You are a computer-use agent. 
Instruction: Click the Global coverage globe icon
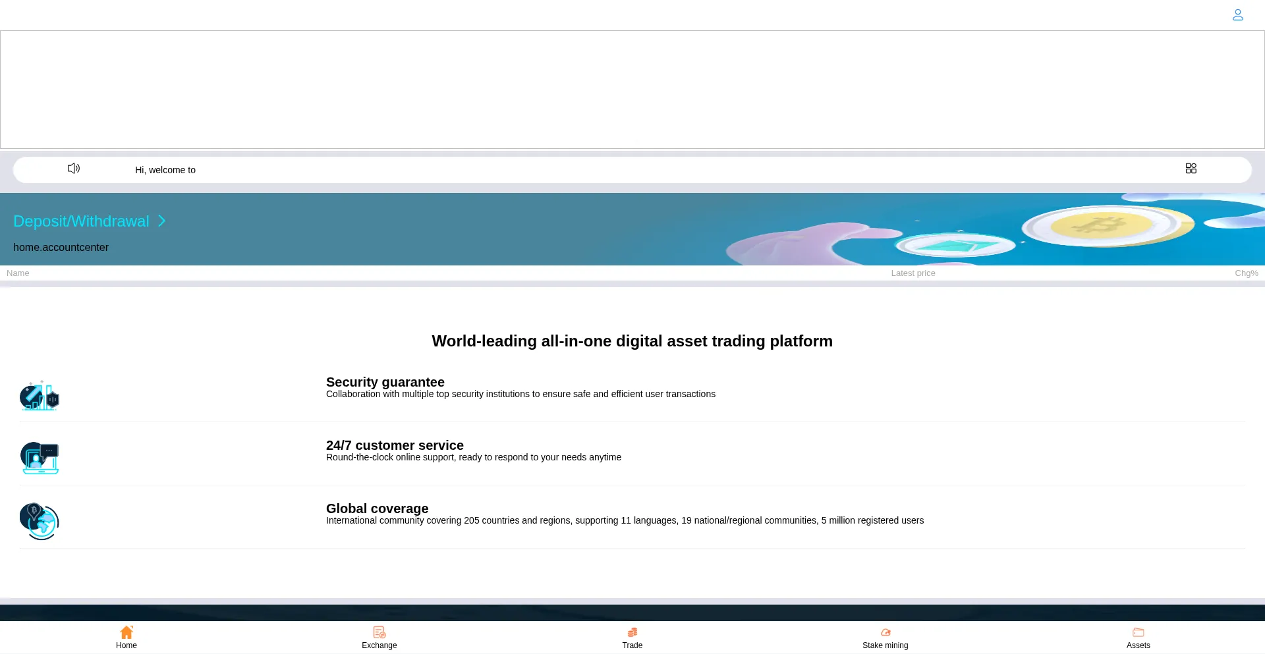40,521
